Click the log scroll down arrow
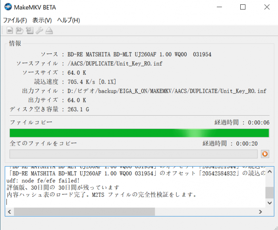This screenshot has width=278, height=230. click(x=270, y=203)
